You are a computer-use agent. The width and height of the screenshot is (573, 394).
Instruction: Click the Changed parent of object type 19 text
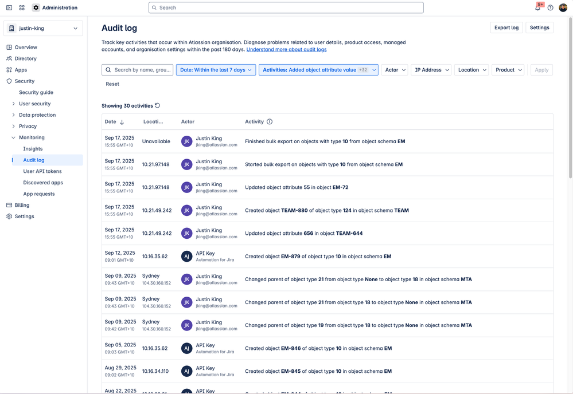[358, 325]
